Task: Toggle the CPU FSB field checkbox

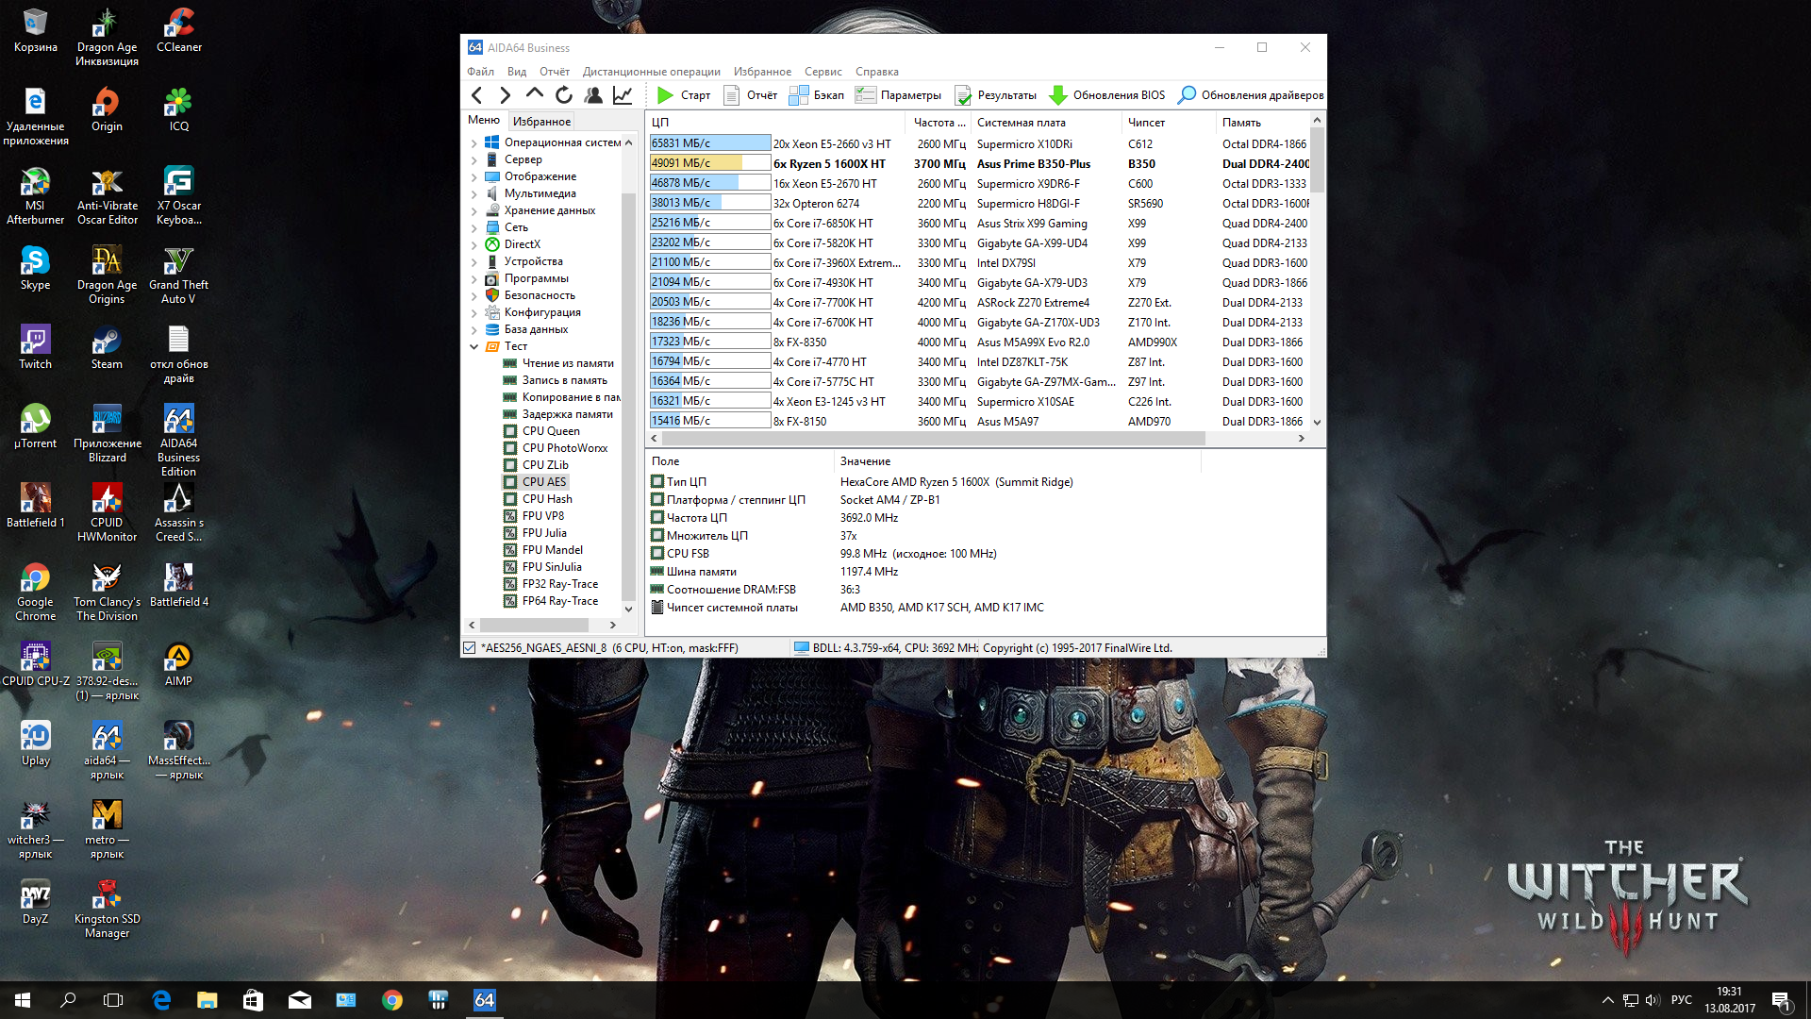Action: click(657, 554)
